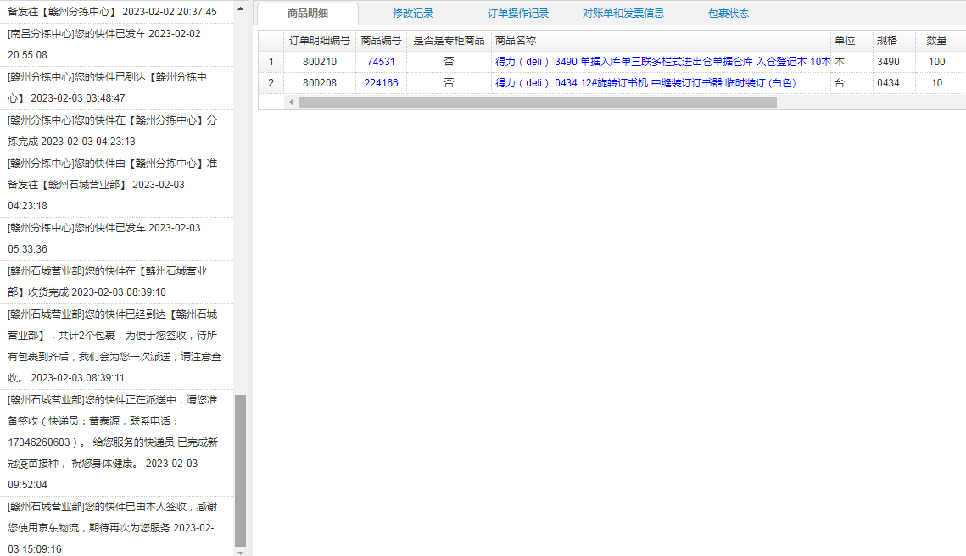Click the 否 cell in the 800210 row

pos(449,62)
